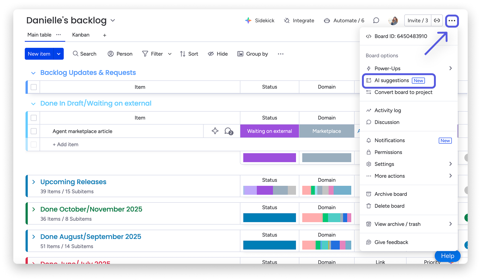Open board discussion speech bubble in header
The height and width of the screenshot is (280, 481).
pos(376,20)
